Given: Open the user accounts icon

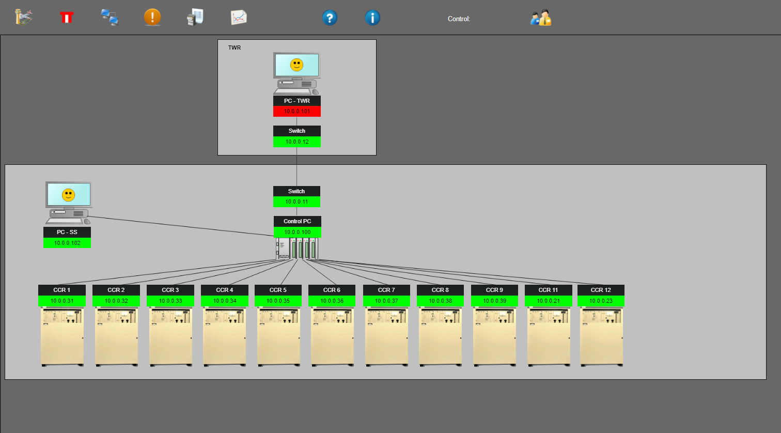Looking at the screenshot, I should 541,18.
